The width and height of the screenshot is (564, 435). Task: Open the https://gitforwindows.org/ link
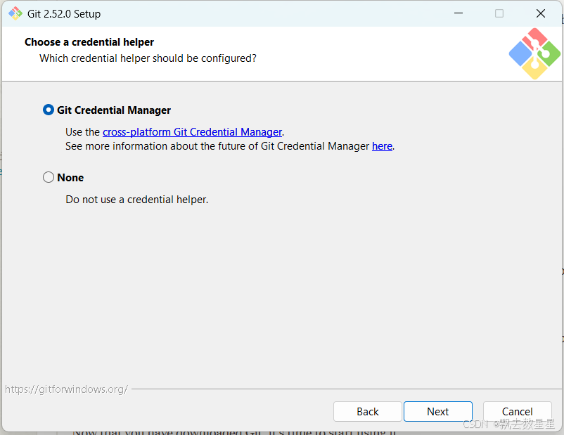[x=66, y=389]
